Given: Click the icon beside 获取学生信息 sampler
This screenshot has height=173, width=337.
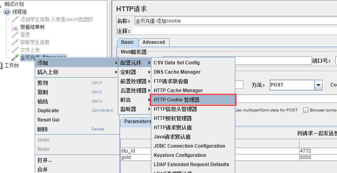Looking at the screenshot, I should click(15, 42).
